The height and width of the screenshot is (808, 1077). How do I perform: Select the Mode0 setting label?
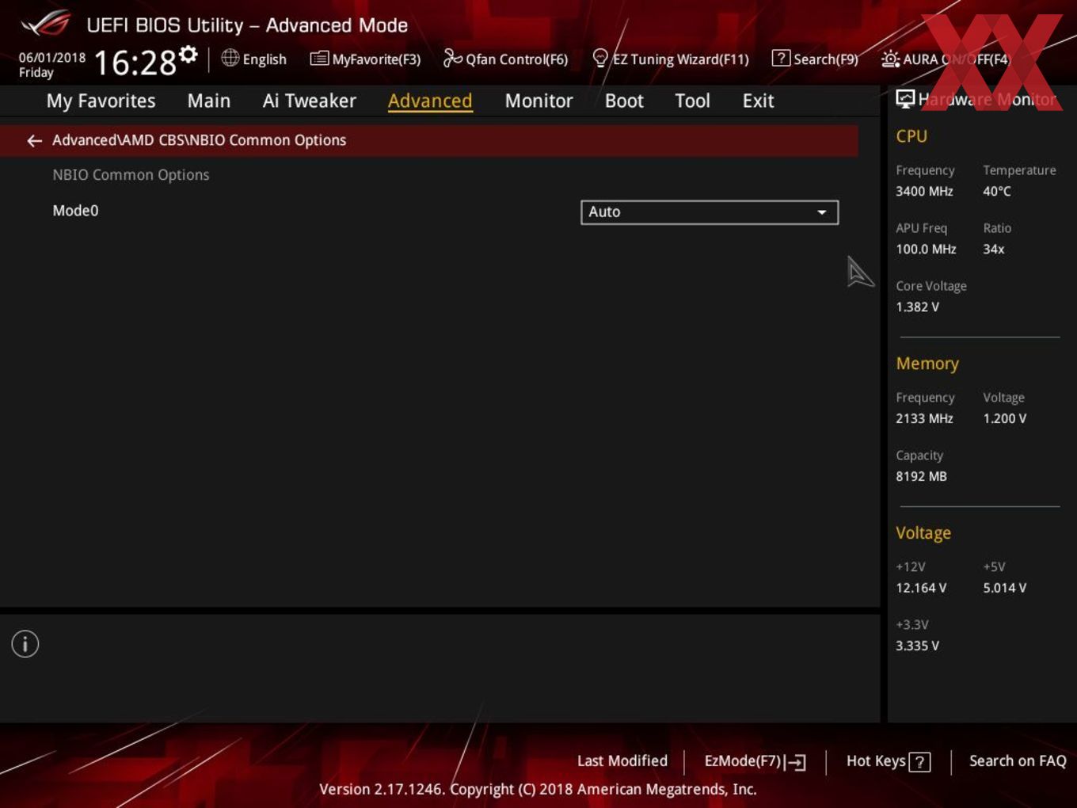click(x=75, y=211)
